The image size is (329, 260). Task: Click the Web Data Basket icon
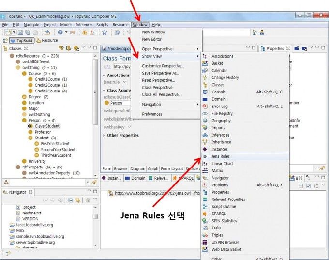(205, 249)
